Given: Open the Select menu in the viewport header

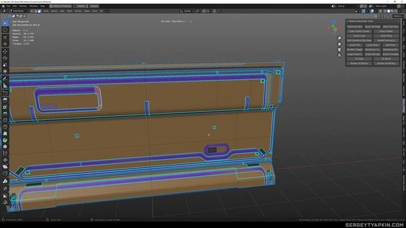Looking at the screenshot, I should click(x=54, y=11).
